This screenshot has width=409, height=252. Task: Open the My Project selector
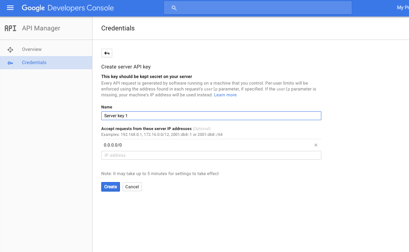pyautogui.click(x=402, y=8)
